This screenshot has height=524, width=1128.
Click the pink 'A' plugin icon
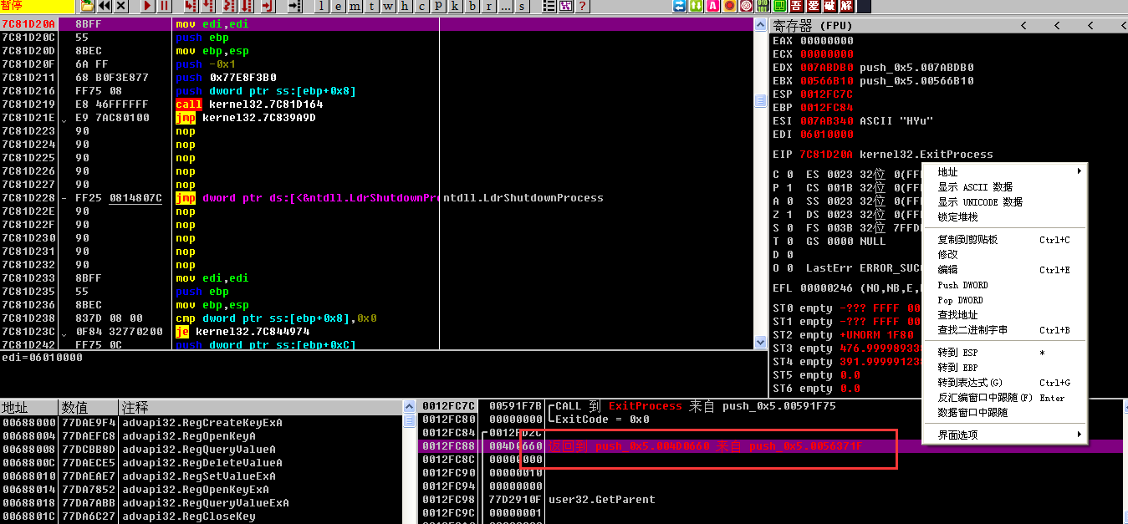pyautogui.click(x=712, y=7)
